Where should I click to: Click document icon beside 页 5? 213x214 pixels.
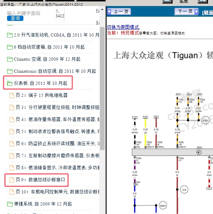tap(12, 132)
